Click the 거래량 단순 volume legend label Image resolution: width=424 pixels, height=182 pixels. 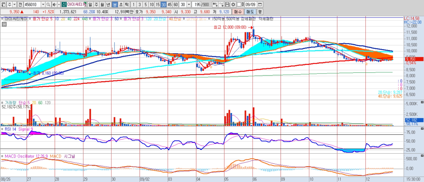[x=15, y=103]
